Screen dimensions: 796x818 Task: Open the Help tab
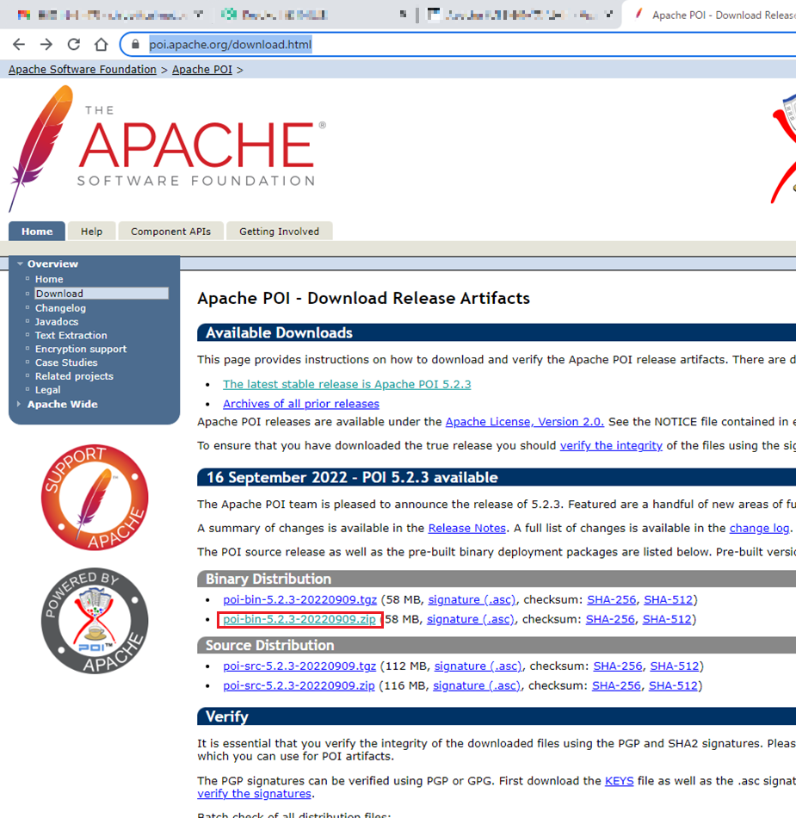pyautogui.click(x=92, y=231)
